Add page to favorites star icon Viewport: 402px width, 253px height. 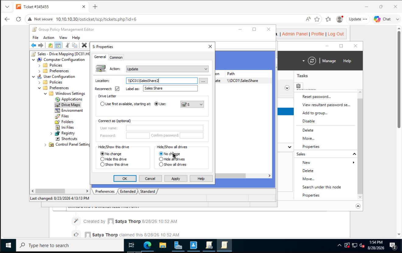point(317,19)
